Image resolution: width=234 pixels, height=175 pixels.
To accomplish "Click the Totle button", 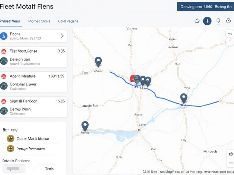I will coord(49,169).
